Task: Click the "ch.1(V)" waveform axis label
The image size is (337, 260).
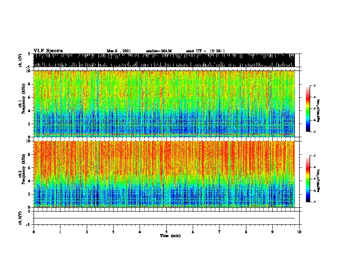Action: [x=20, y=60]
